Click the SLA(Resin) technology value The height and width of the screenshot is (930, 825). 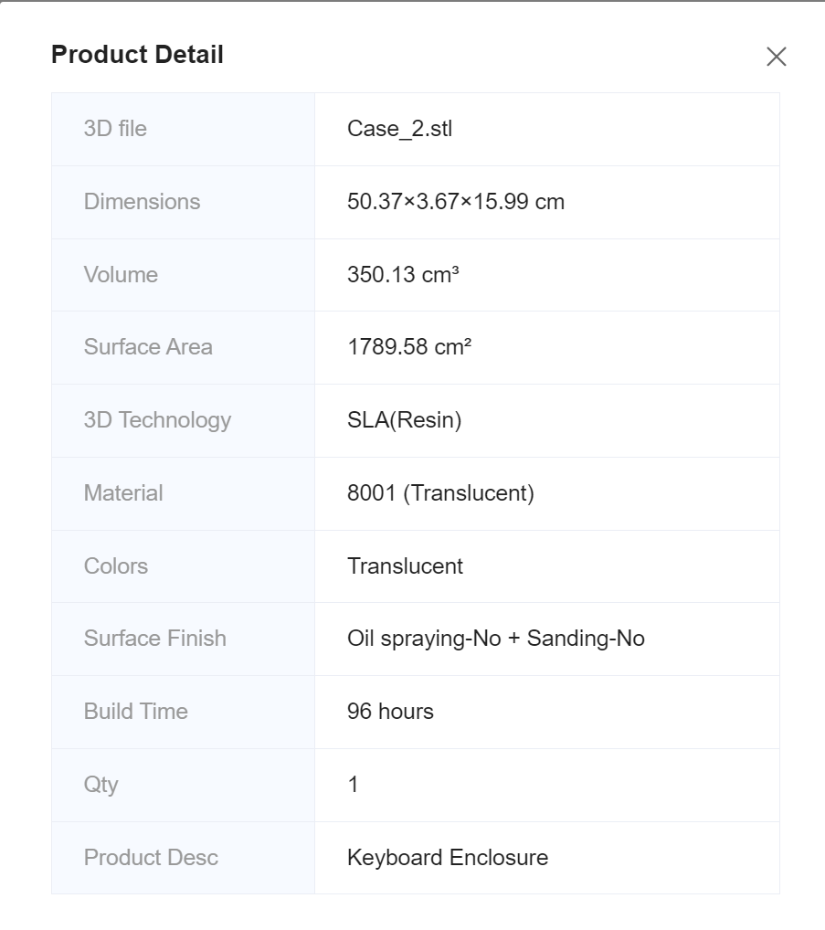tap(404, 420)
